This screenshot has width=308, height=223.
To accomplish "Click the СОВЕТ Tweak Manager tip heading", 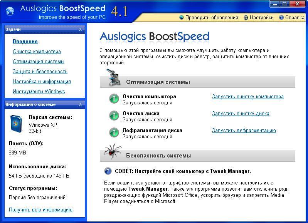I will 183,171.
